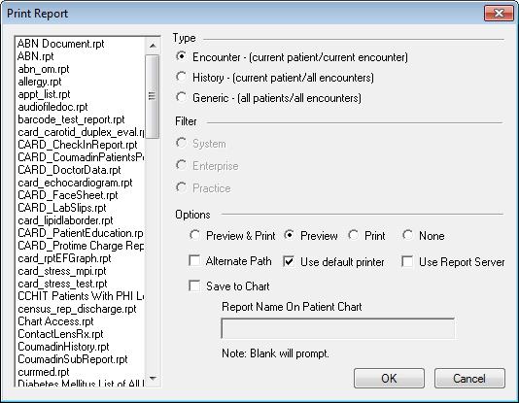Choose the Preview & Print option
Viewport: 519px width, 403px height.
point(194,235)
